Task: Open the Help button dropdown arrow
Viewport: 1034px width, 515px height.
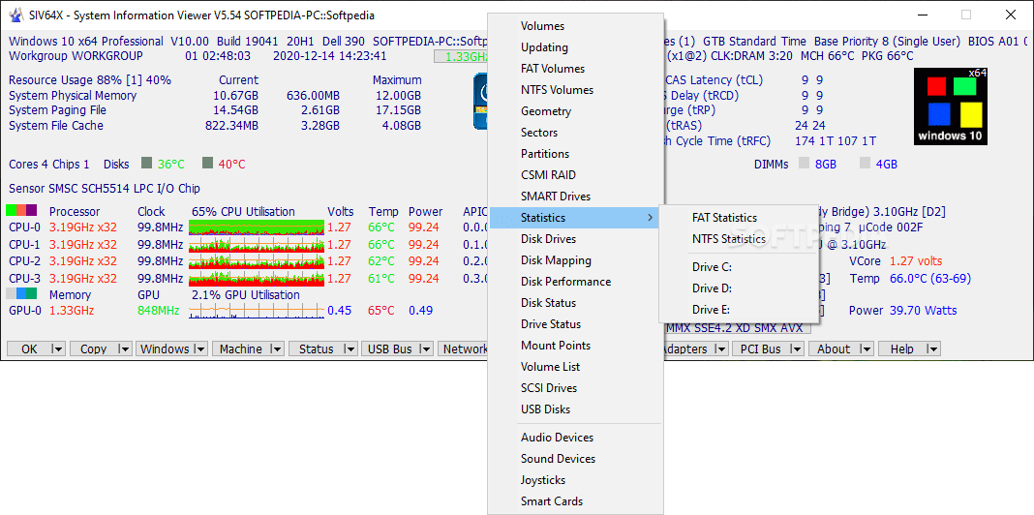Action: pyautogui.click(x=932, y=349)
